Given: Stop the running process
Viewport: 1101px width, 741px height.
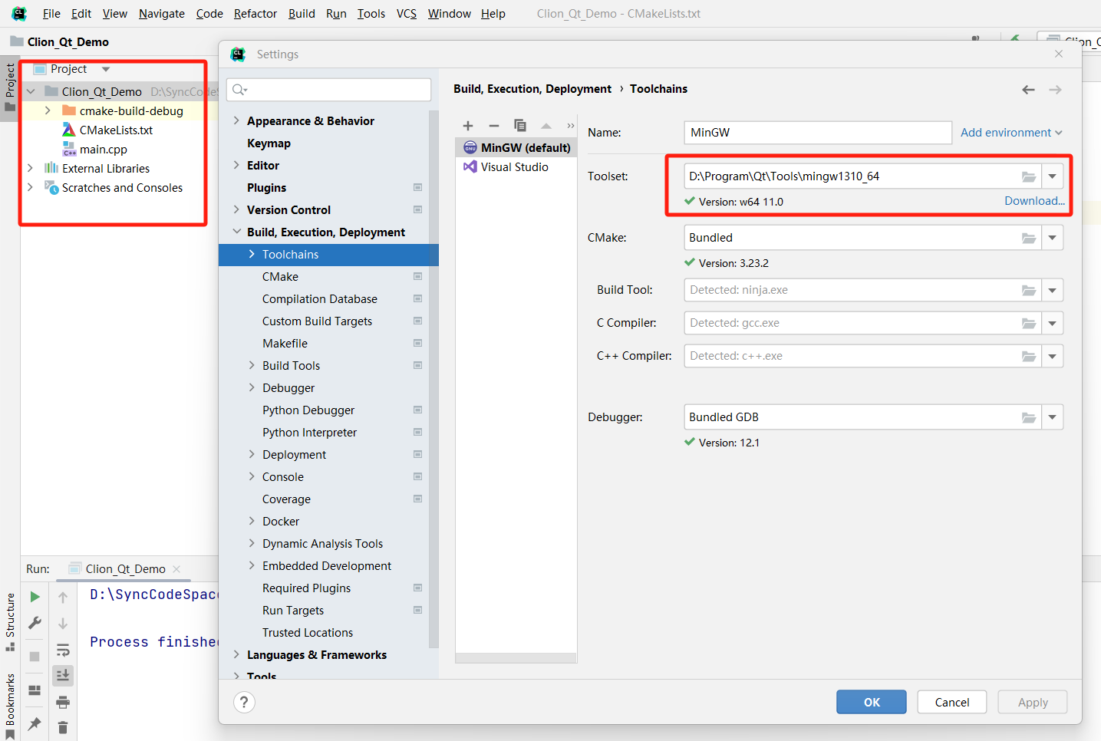Looking at the screenshot, I should coord(35,657).
